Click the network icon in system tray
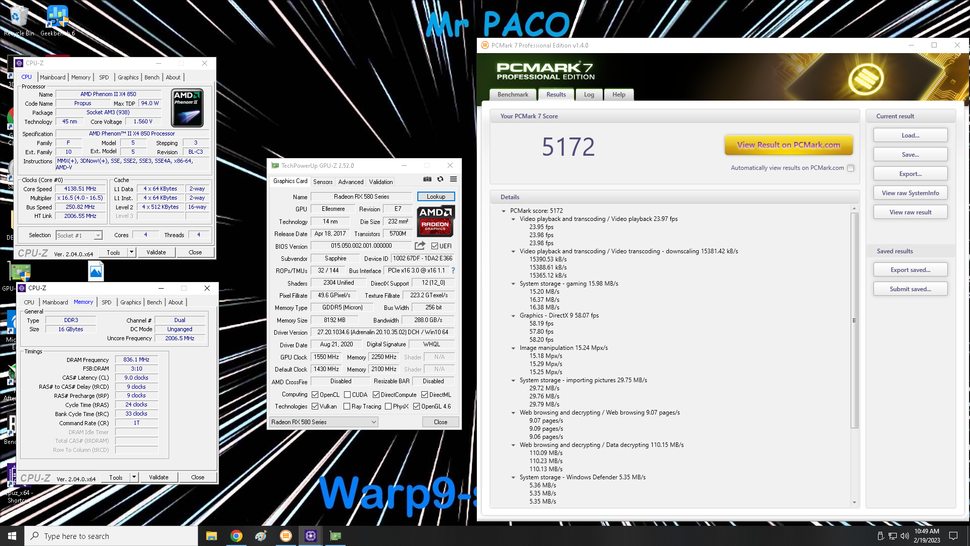The image size is (970, 546). pyautogui.click(x=892, y=536)
